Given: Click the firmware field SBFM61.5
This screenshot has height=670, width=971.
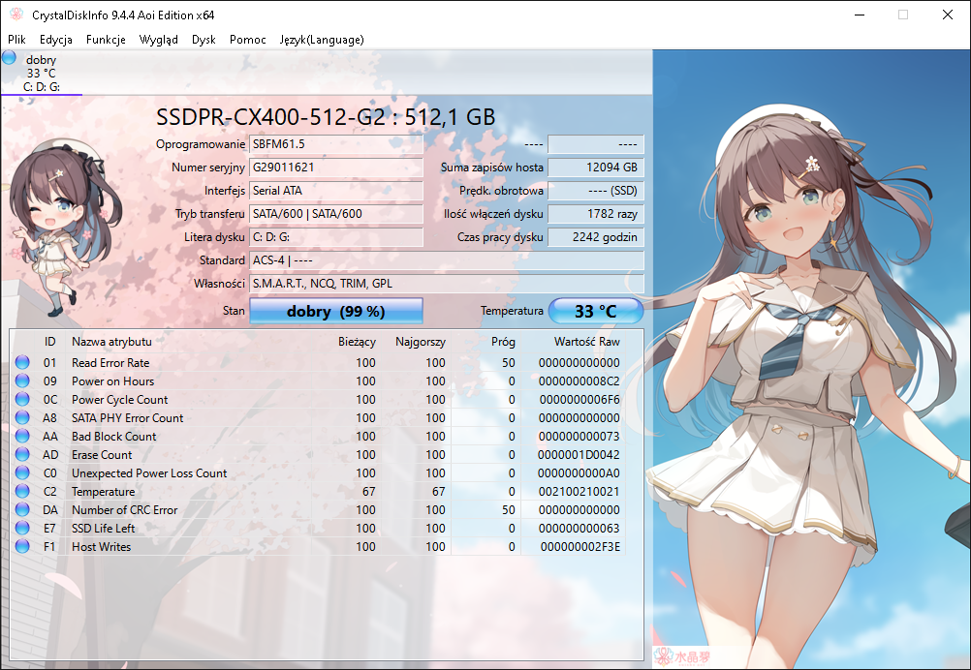Looking at the screenshot, I should pos(336,144).
